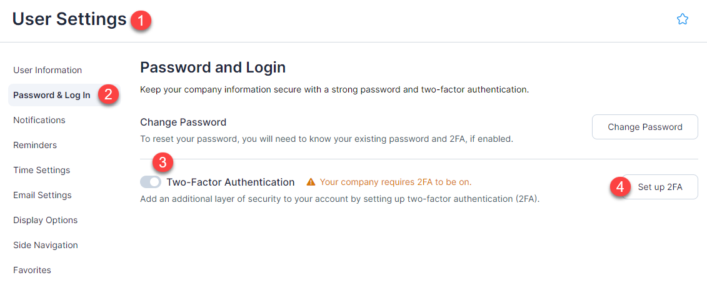Open Time Settings in the sidebar

click(x=42, y=170)
